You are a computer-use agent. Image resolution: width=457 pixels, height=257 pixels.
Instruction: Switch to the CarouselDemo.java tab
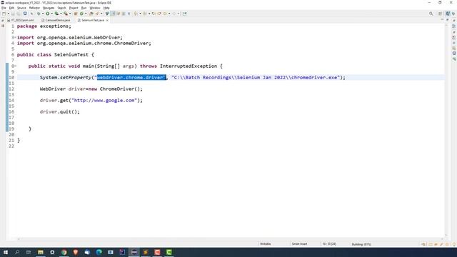tap(56, 20)
